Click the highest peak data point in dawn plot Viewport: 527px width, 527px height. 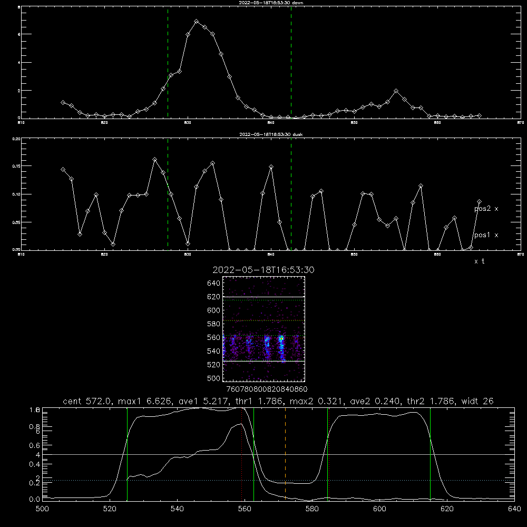coord(196,22)
